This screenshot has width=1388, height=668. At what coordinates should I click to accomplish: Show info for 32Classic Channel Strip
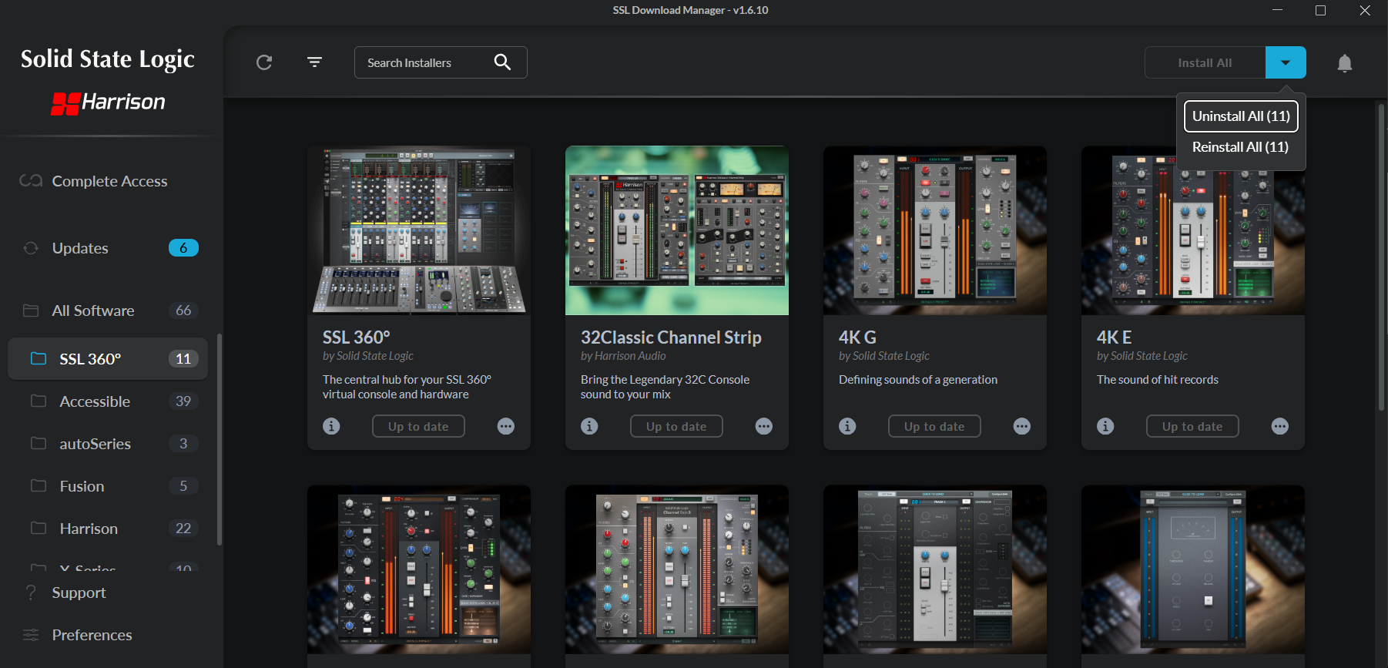[589, 426]
